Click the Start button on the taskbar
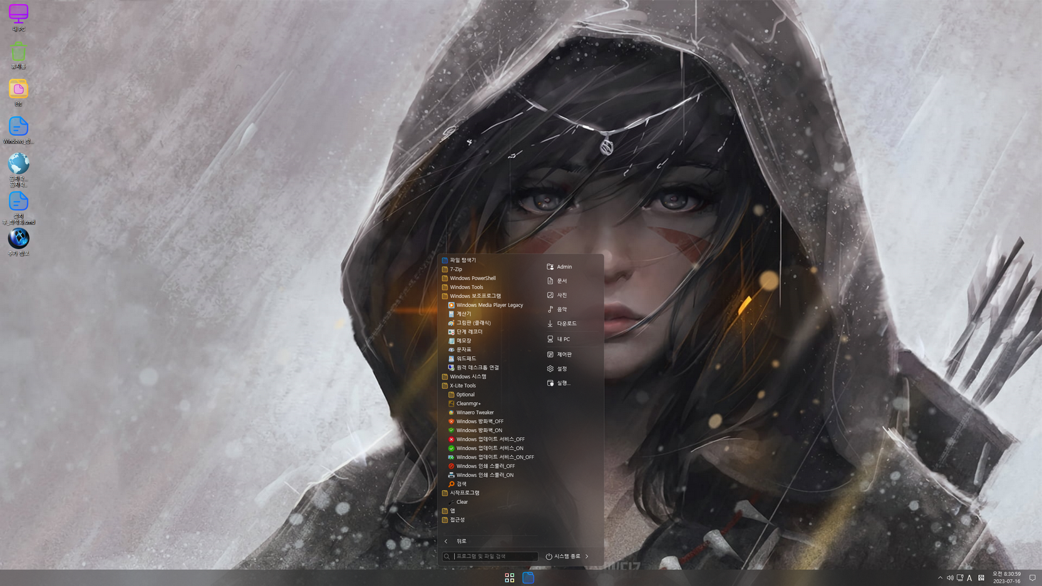The width and height of the screenshot is (1042, 586). pyautogui.click(x=510, y=578)
